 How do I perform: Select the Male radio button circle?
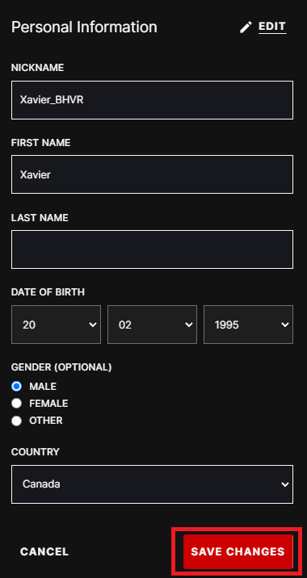pos(17,387)
